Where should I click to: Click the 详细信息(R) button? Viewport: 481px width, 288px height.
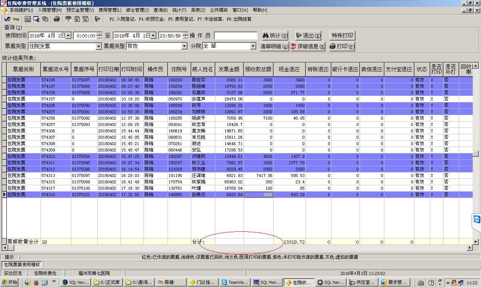[x=308, y=46]
